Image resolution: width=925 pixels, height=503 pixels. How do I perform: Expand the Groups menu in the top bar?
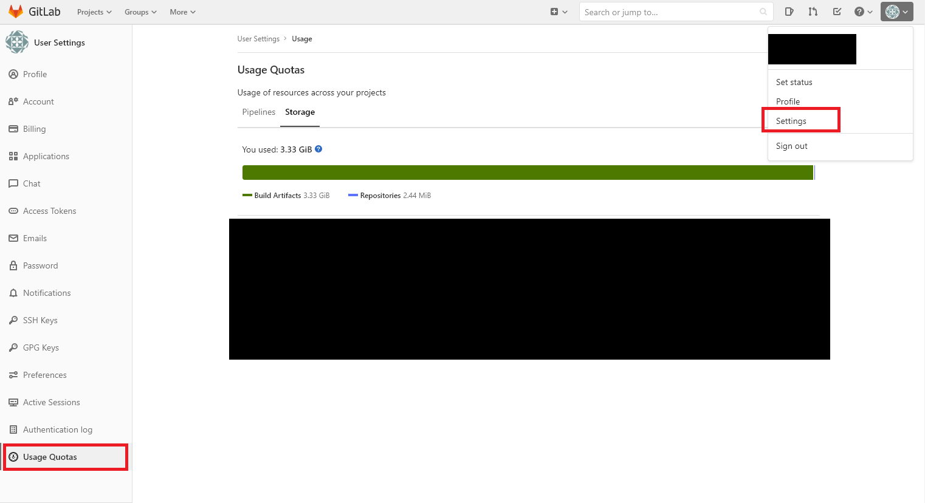pyautogui.click(x=140, y=11)
